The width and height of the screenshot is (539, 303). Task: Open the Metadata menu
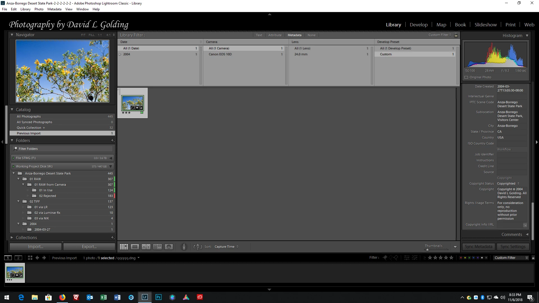click(x=54, y=9)
